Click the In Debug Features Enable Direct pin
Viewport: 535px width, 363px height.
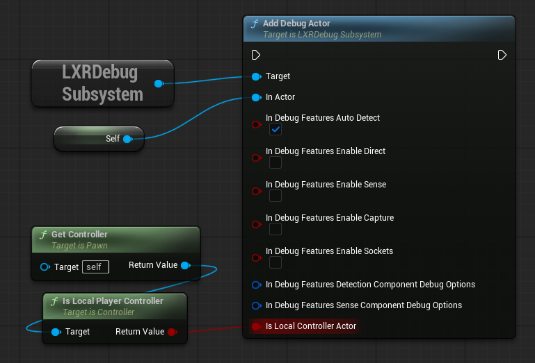[x=257, y=158]
